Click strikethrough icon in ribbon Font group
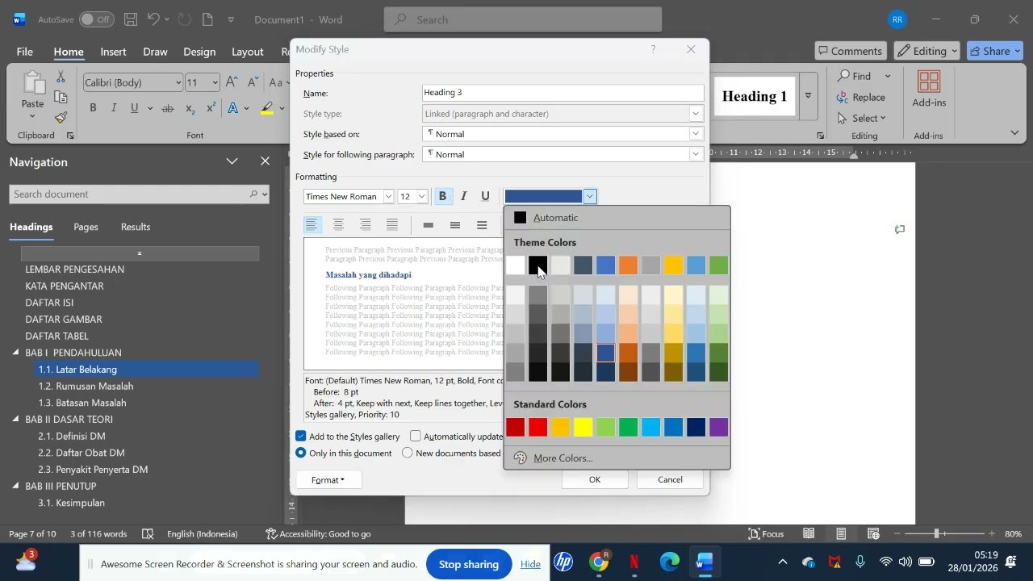Viewport: 1033px width, 581px height. click(168, 108)
